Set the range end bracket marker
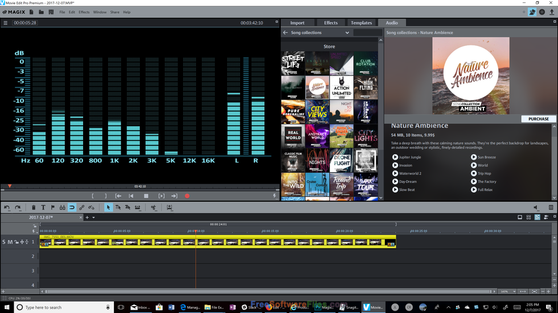 click(x=105, y=196)
